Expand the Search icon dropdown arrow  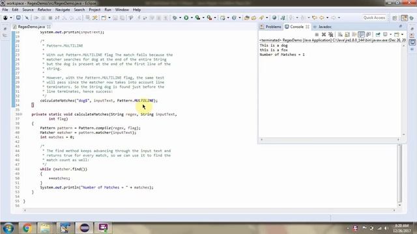tap(266, 18)
